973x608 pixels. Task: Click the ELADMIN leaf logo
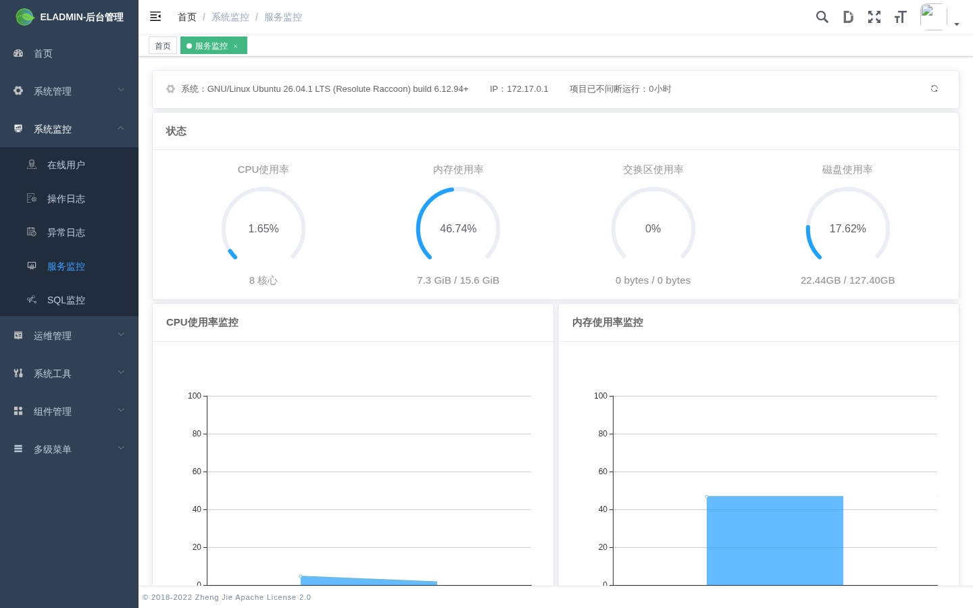tap(25, 17)
